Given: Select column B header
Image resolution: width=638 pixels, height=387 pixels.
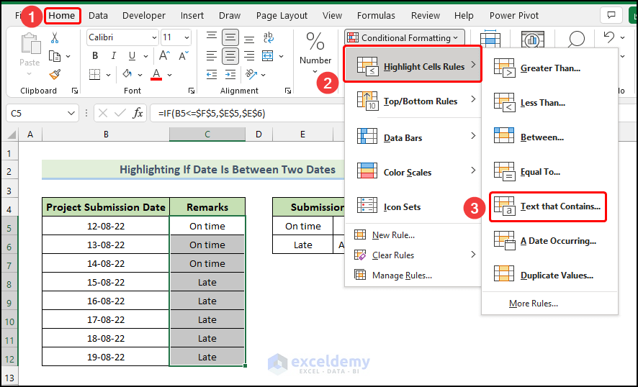Looking at the screenshot, I should 106,134.
